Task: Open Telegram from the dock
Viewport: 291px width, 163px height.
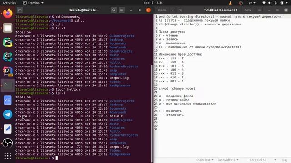Action: [x=8, y=115]
